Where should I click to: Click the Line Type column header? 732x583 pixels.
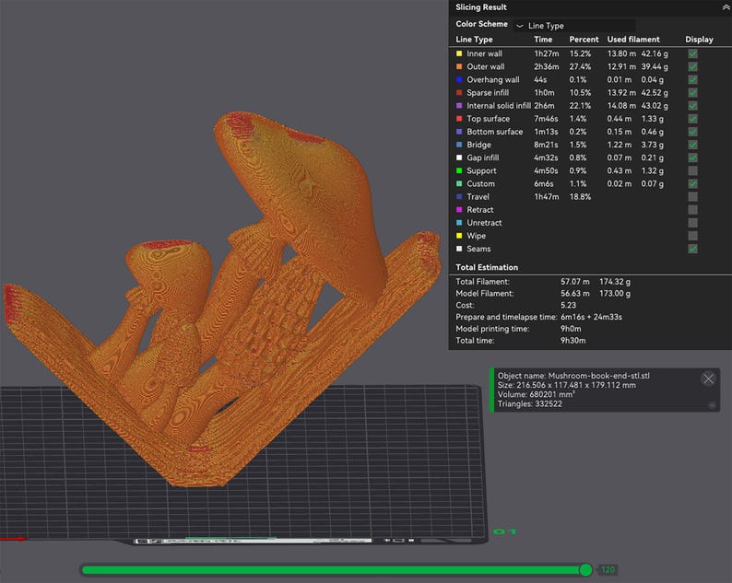click(474, 40)
